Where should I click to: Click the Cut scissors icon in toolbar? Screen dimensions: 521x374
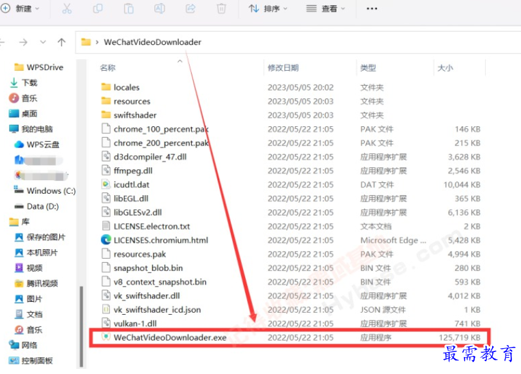pyautogui.click(x=67, y=8)
